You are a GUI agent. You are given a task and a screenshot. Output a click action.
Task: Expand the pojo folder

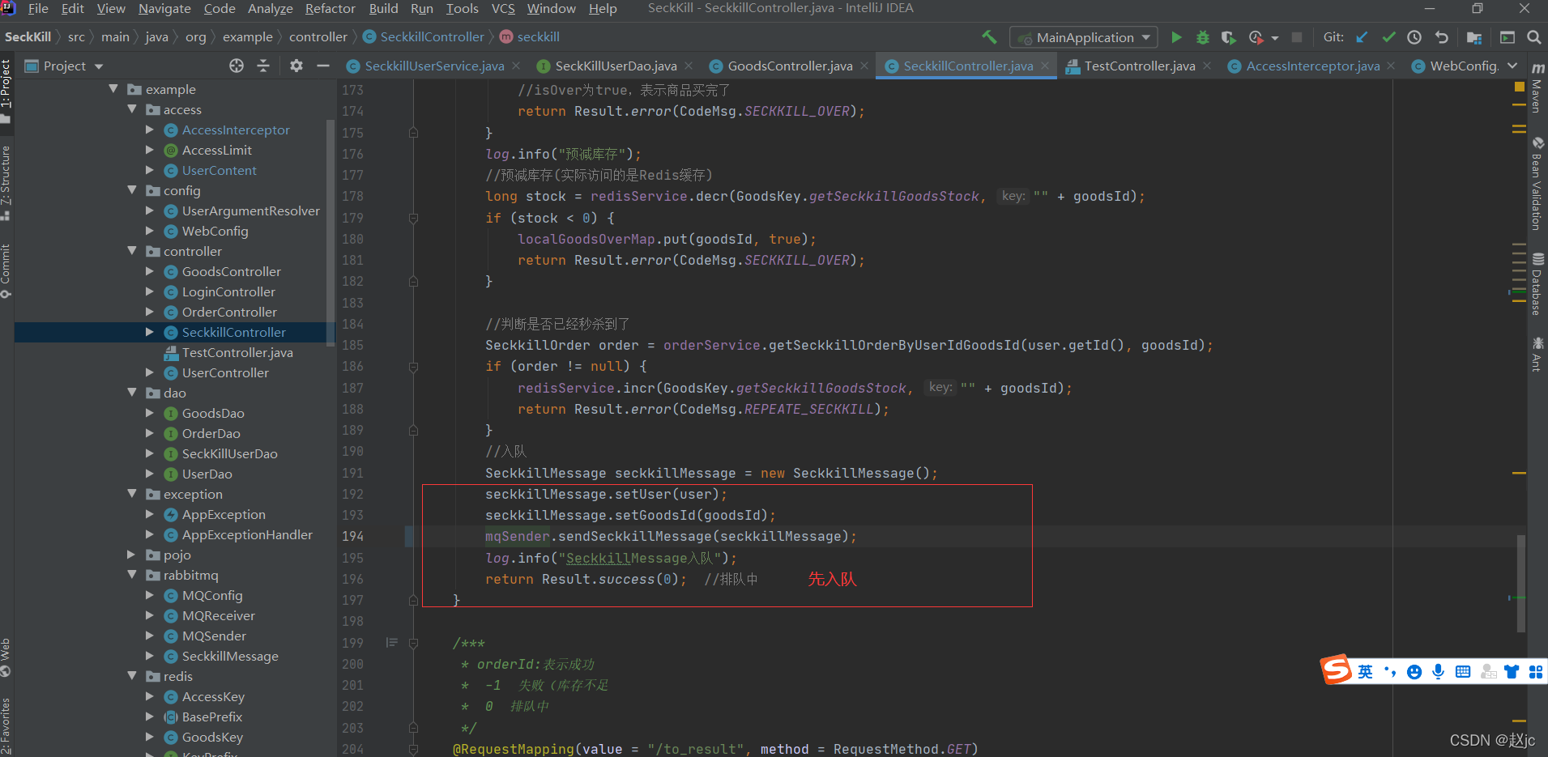[x=132, y=555]
